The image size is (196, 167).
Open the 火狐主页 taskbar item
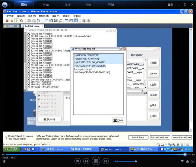[54, 150]
